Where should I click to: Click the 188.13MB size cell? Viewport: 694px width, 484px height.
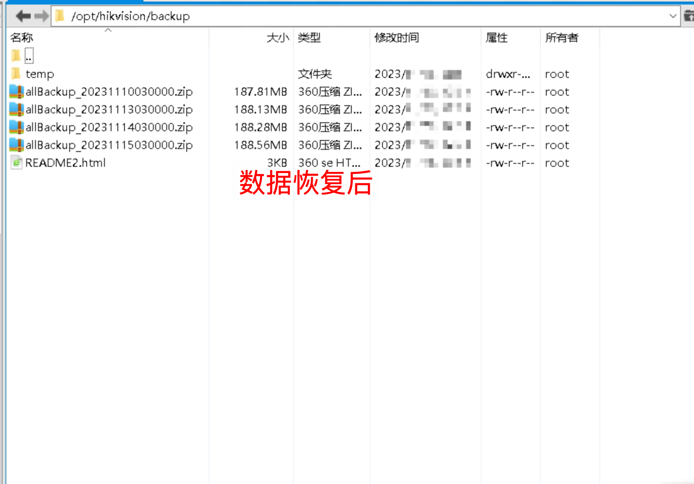tap(261, 109)
